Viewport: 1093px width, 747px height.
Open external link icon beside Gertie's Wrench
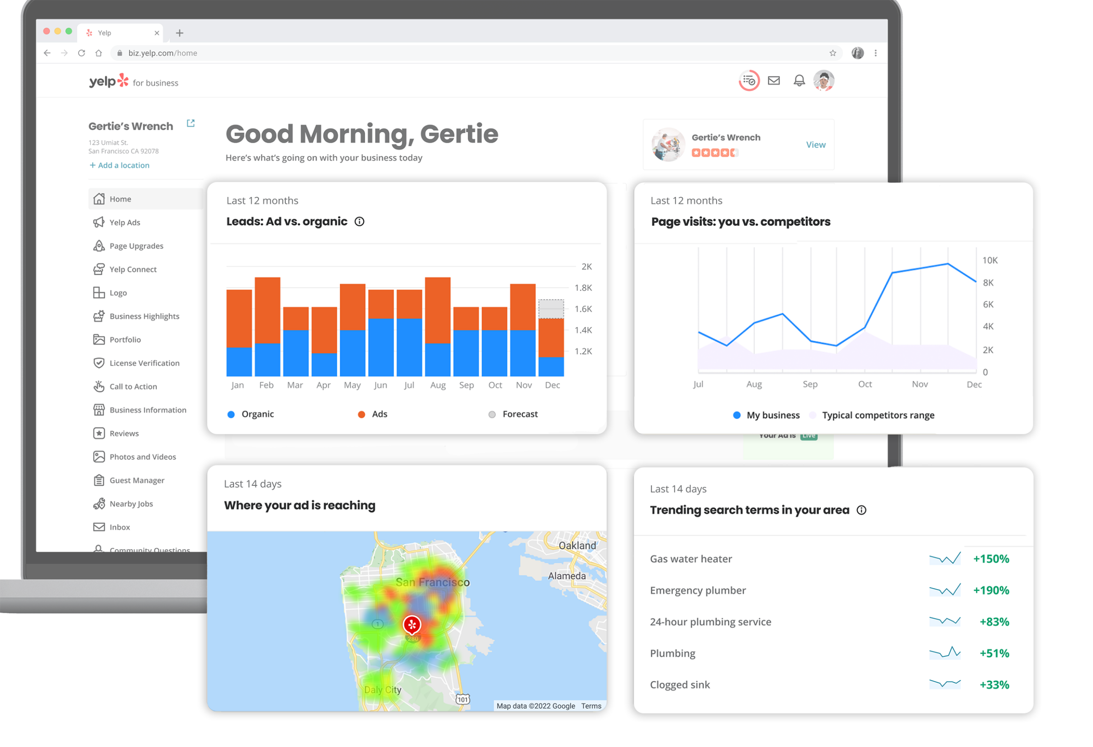[x=190, y=123]
